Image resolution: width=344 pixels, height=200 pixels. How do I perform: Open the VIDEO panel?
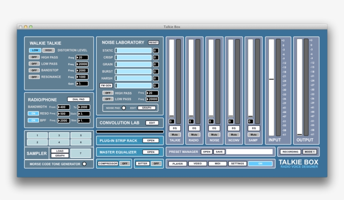(198, 163)
